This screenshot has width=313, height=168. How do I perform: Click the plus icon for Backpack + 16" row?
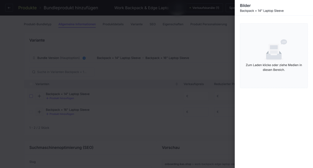tap(39, 112)
